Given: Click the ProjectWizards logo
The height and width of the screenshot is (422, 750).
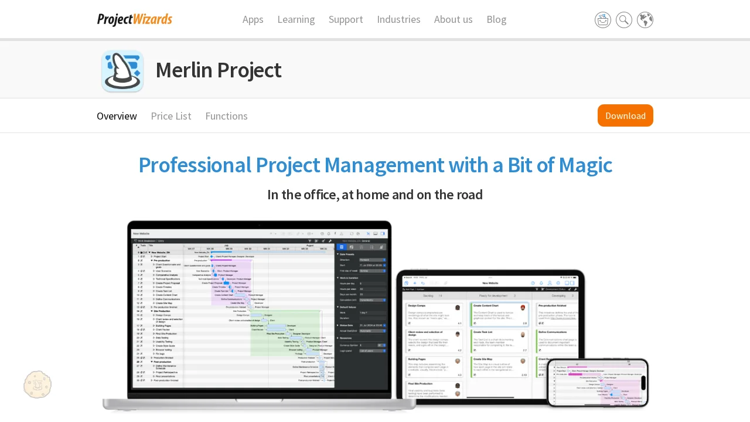Looking at the screenshot, I should click(134, 19).
